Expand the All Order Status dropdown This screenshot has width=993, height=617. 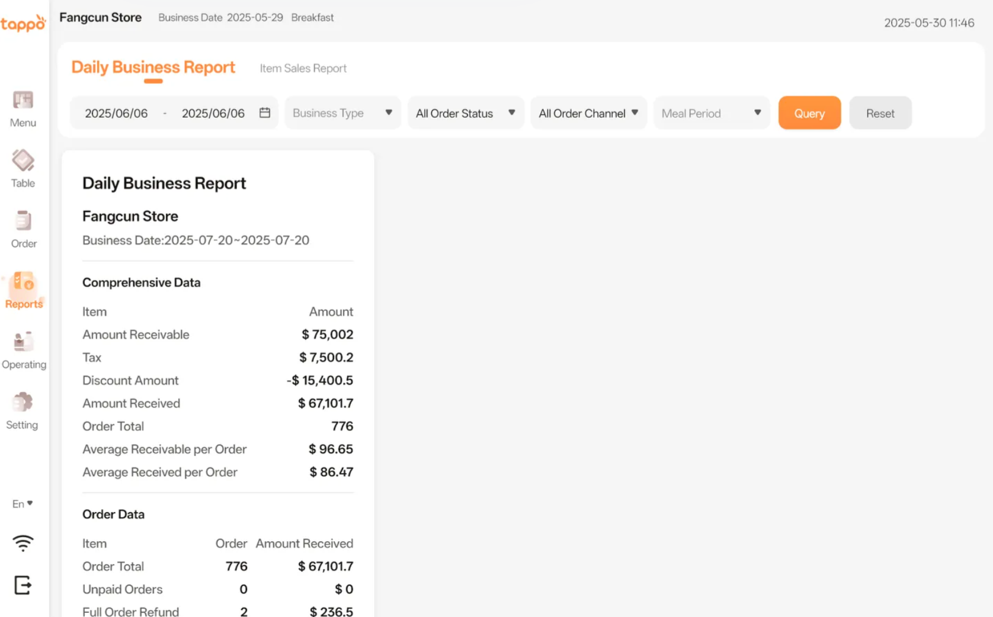tap(466, 113)
